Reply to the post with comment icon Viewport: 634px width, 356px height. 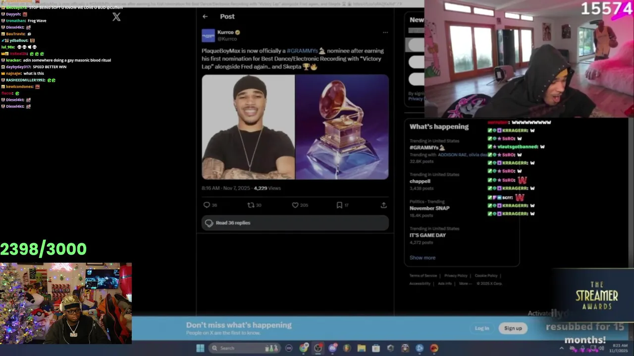point(207,205)
